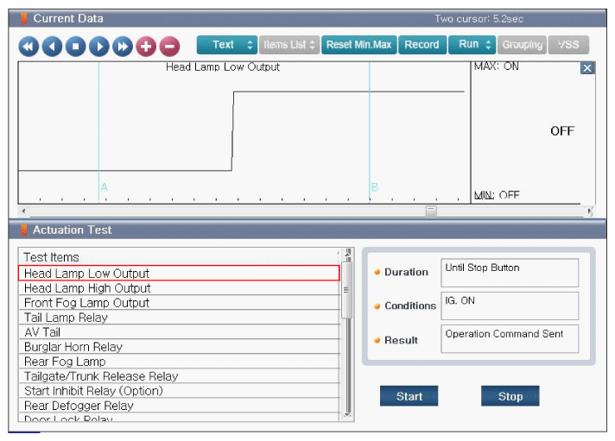Viewport: 615px width, 441px height.
Task: Click the fast-forward playback icon
Action: 123,46
